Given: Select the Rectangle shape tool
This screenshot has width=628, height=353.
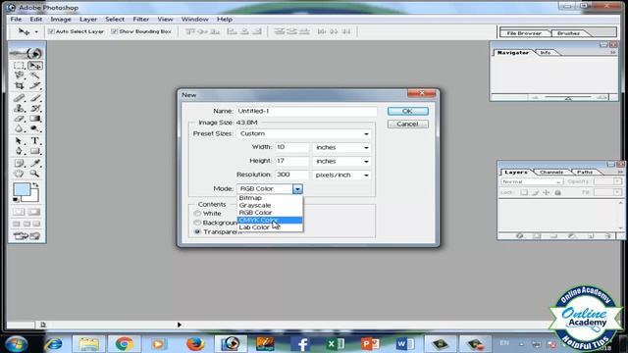Looking at the screenshot, I should tap(35, 151).
